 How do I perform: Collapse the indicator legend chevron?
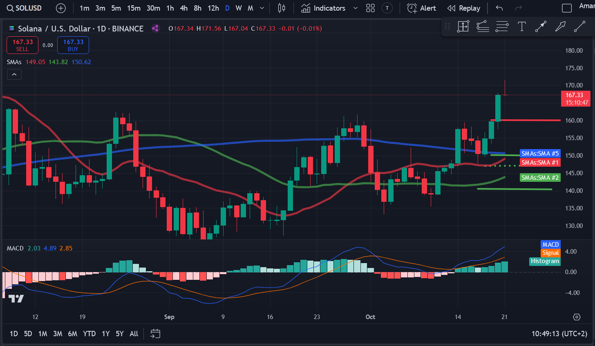click(14, 74)
